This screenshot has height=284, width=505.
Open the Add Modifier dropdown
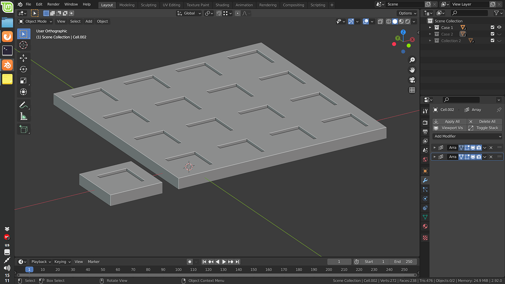point(467,136)
